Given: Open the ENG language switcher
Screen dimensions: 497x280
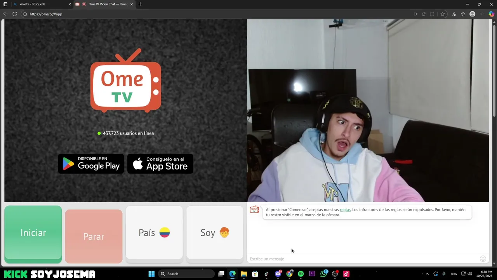Looking at the screenshot, I should (x=454, y=274).
